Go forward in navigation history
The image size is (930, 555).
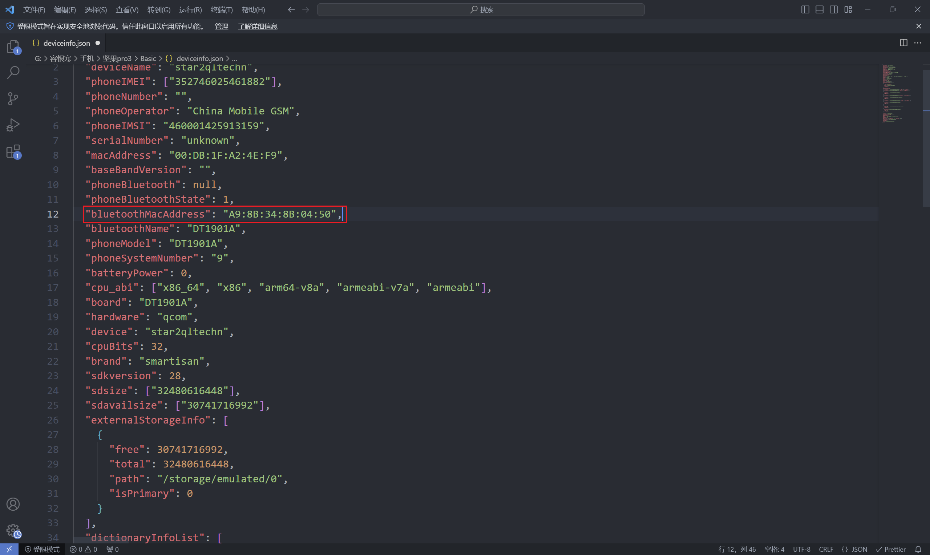click(x=306, y=10)
